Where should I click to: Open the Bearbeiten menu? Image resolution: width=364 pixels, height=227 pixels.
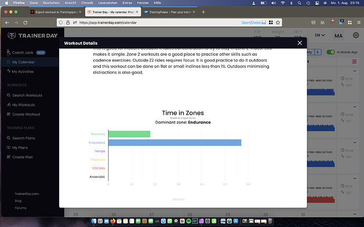tap(51, 3)
